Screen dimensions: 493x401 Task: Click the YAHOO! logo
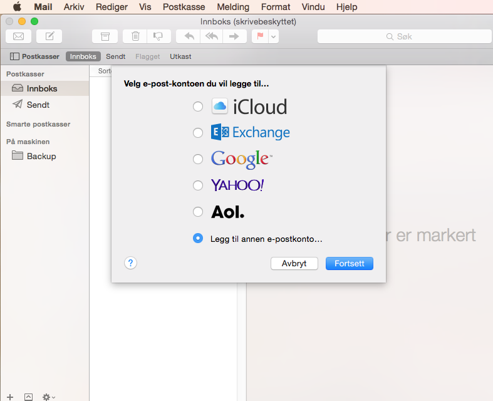click(237, 185)
